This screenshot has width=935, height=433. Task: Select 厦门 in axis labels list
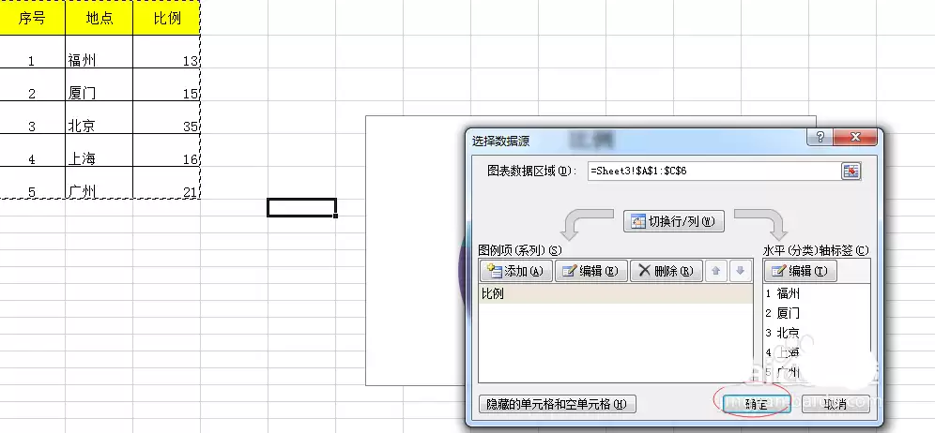[x=789, y=312]
